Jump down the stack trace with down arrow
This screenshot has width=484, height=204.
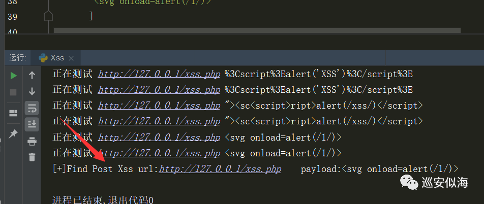tap(32, 91)
